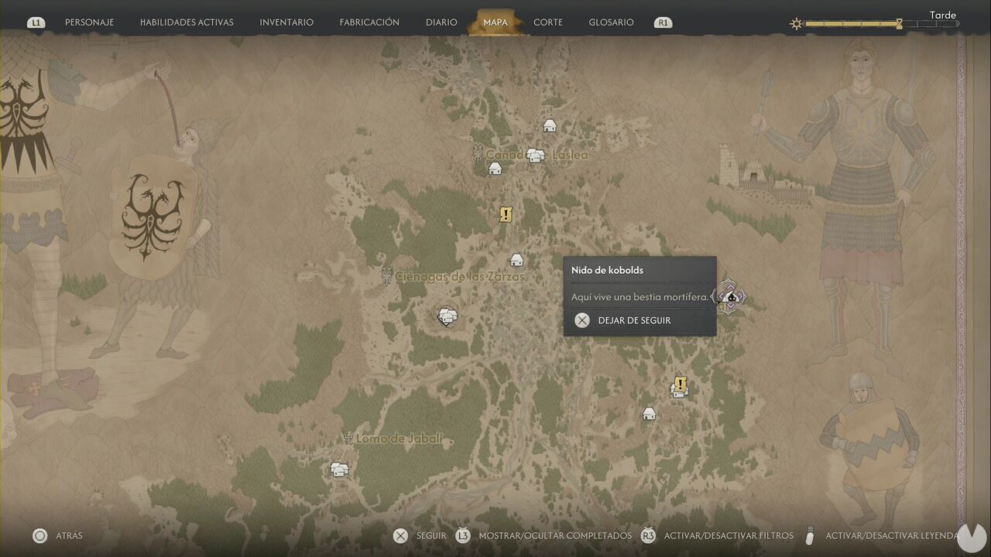Click the quest marker southeast of the kobold nest tooltip
The image size is (991, 557).
681,384
